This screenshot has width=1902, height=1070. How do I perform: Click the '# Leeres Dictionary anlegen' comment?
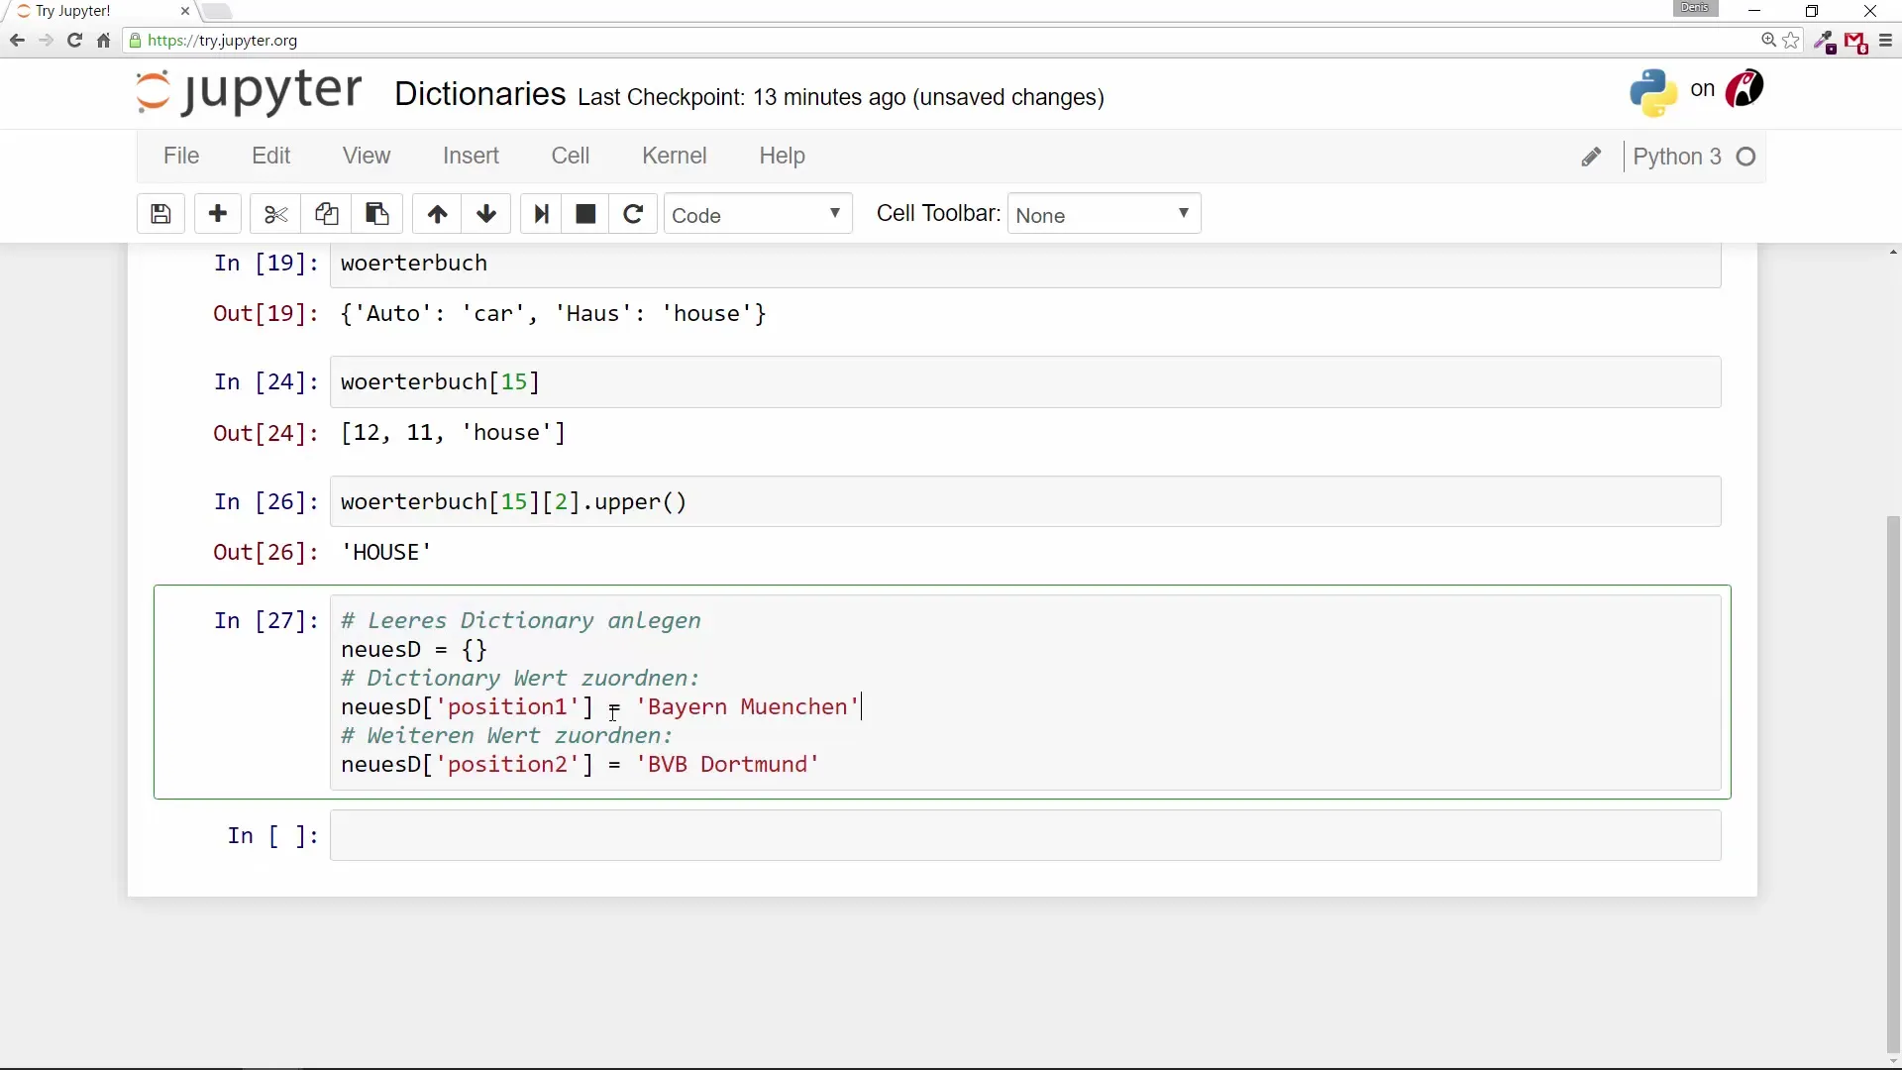click(521, 621)
